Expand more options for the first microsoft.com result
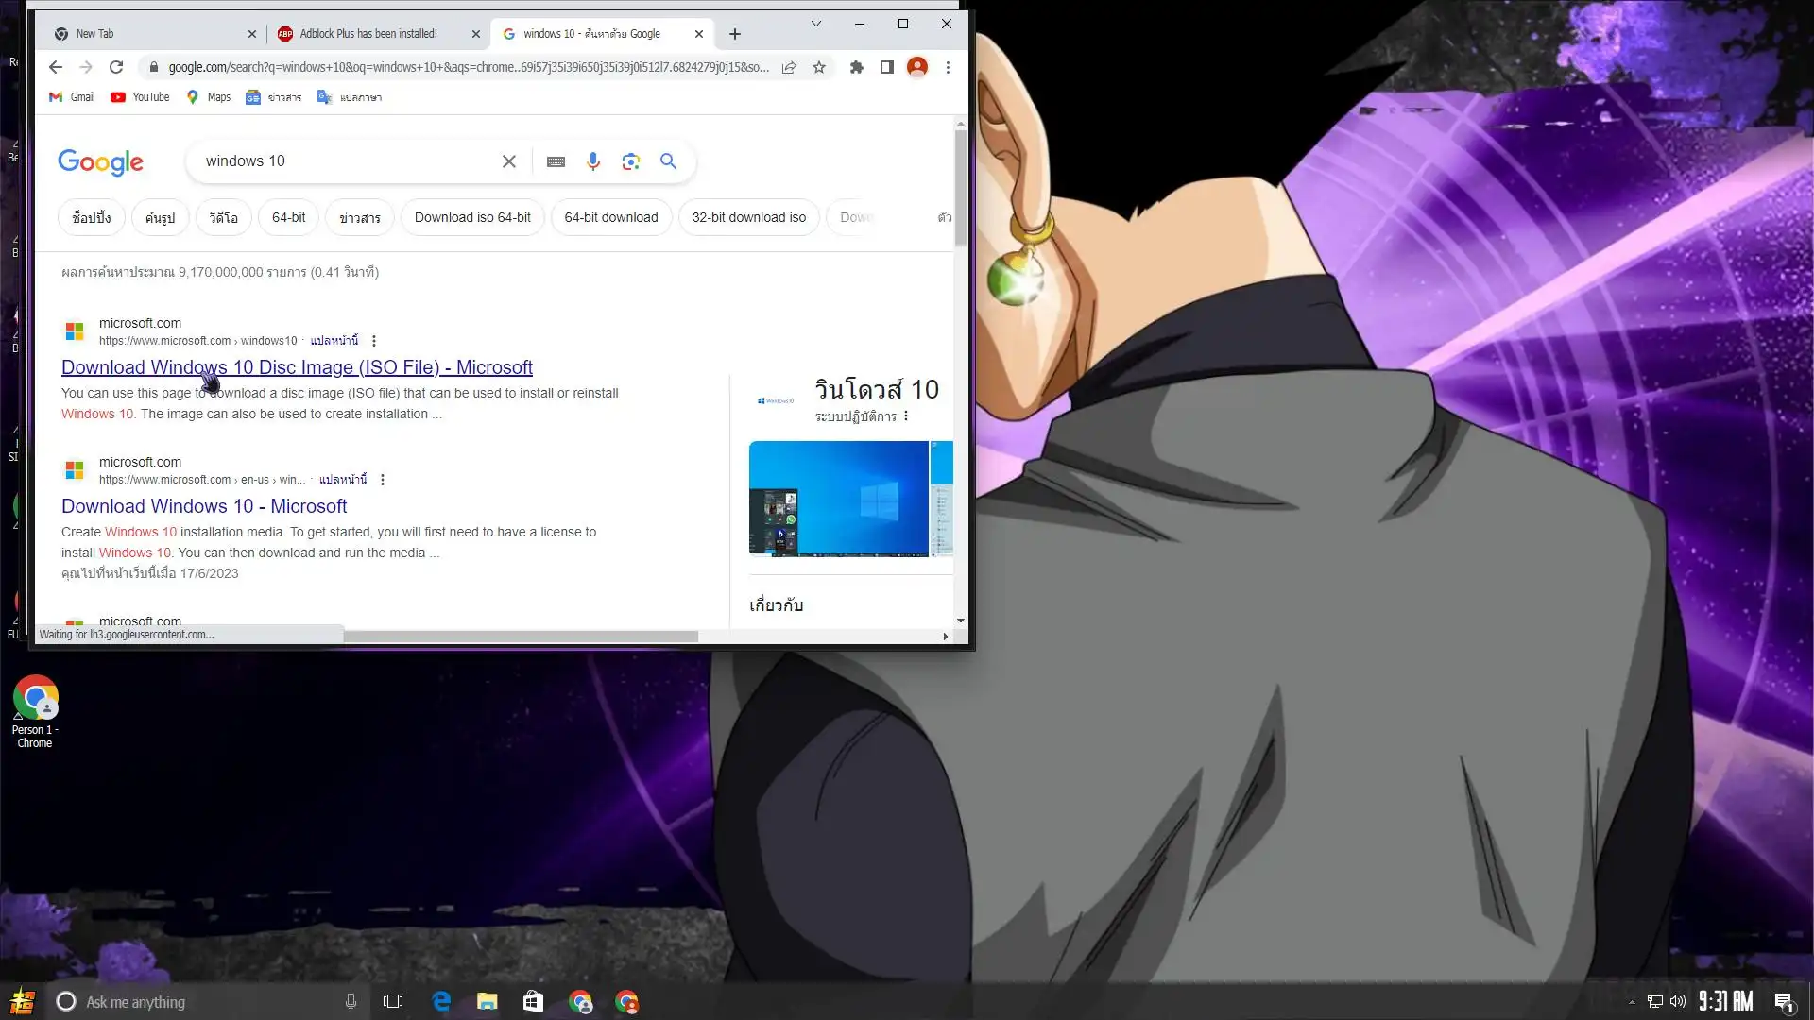Viewport: 1814px width, 1020px height. pyautogui.click(x=374, y=341)
